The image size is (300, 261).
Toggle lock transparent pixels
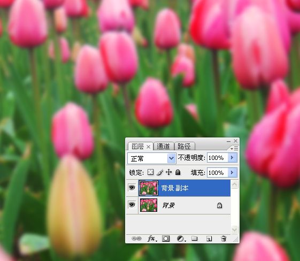150,172
